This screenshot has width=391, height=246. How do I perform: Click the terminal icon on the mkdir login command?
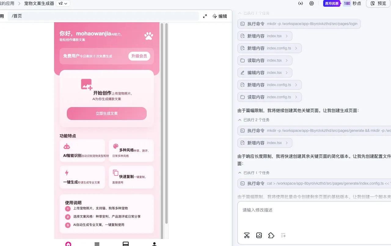coord(243,24)
